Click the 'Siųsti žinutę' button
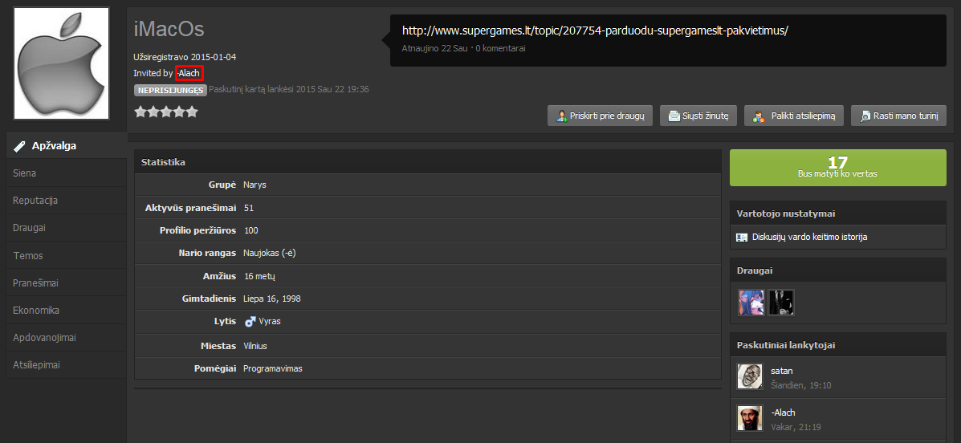The image size is (961, 443). pyautogui.click(x=698, y=116)
